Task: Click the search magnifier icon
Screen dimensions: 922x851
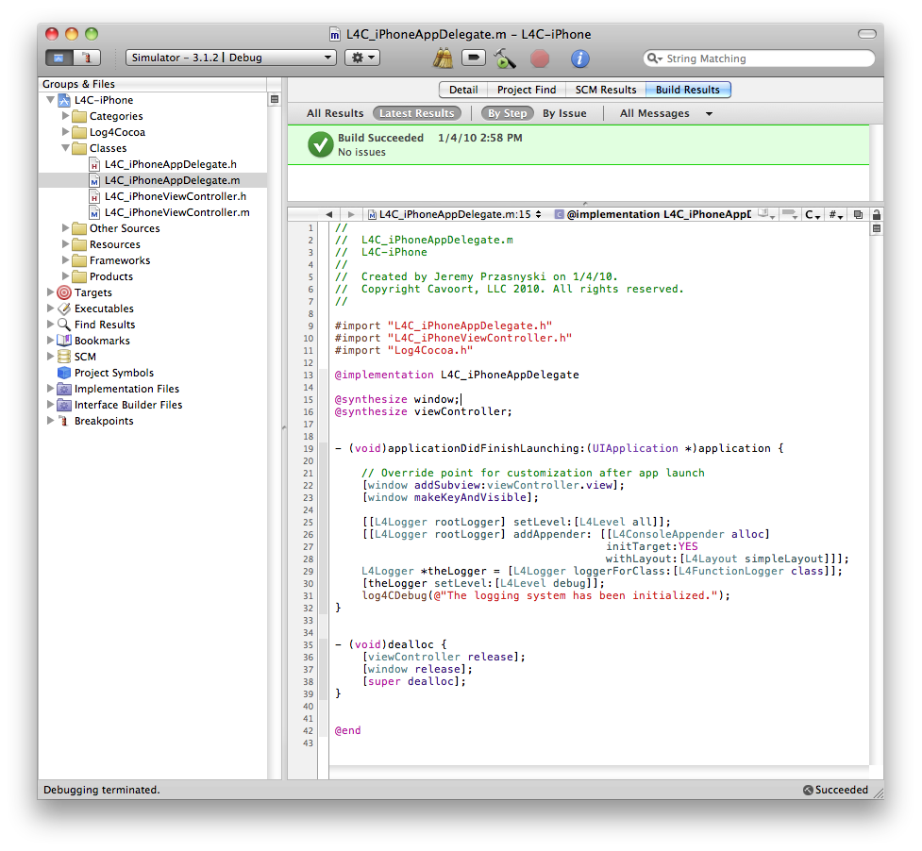Action: [x=653, y=58]
